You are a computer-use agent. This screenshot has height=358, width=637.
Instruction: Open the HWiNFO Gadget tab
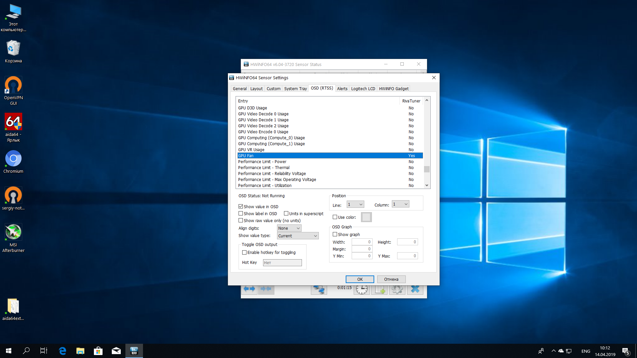pyautogui.click(x=394, y=89)
